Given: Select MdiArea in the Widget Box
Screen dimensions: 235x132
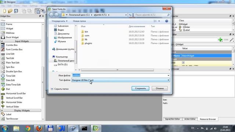Looking at the screenshot, I should [10, 33].
